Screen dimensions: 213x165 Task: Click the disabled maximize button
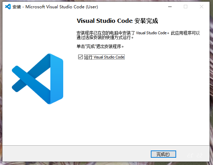click(x=186, y=7)
